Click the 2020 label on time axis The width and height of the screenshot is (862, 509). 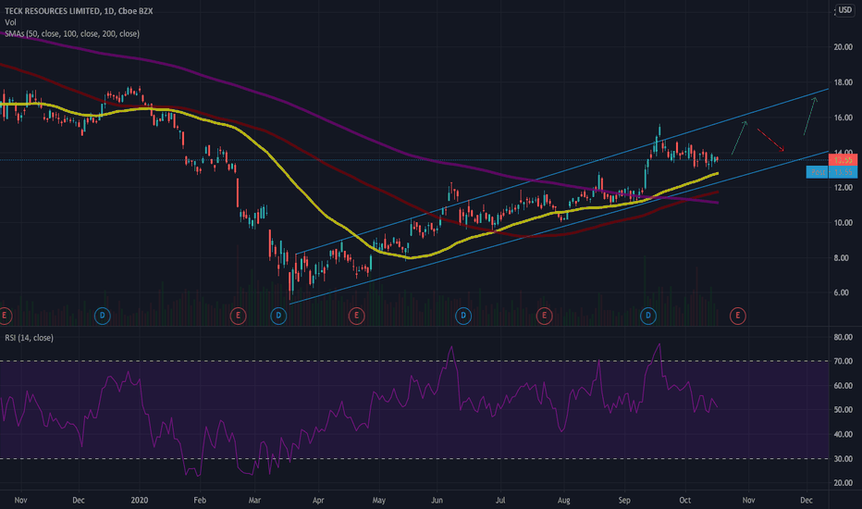click(x=140, y=500)
